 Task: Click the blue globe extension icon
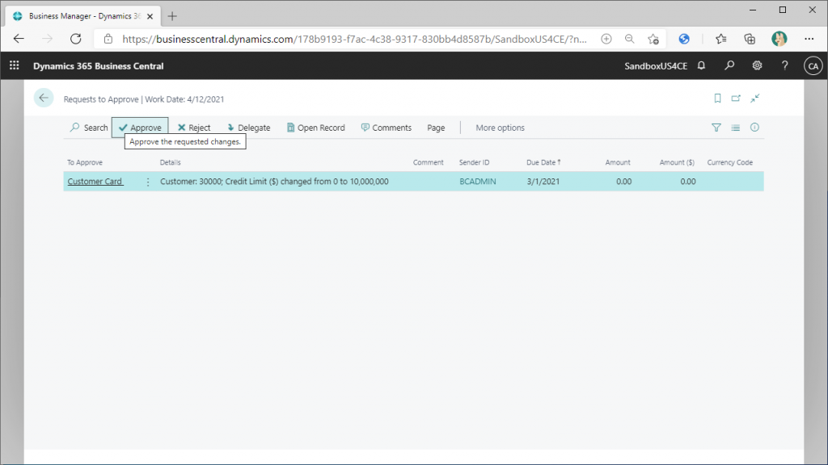pyautogui.click(x=684, y=39)
